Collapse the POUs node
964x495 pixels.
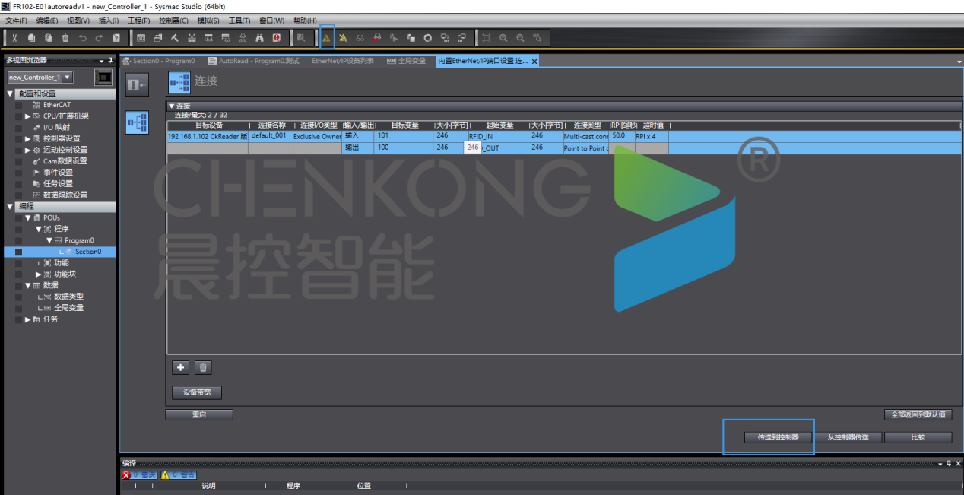pos(28,217)
